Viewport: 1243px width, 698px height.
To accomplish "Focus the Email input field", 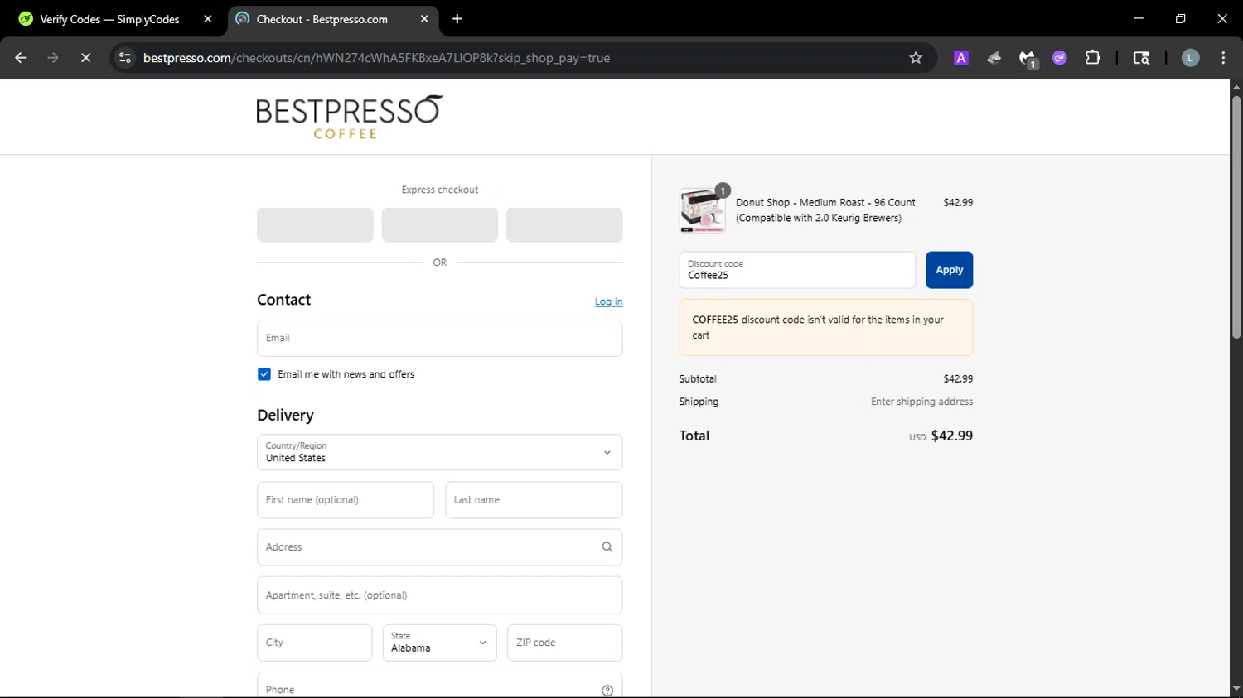I will tap(439, 338).
